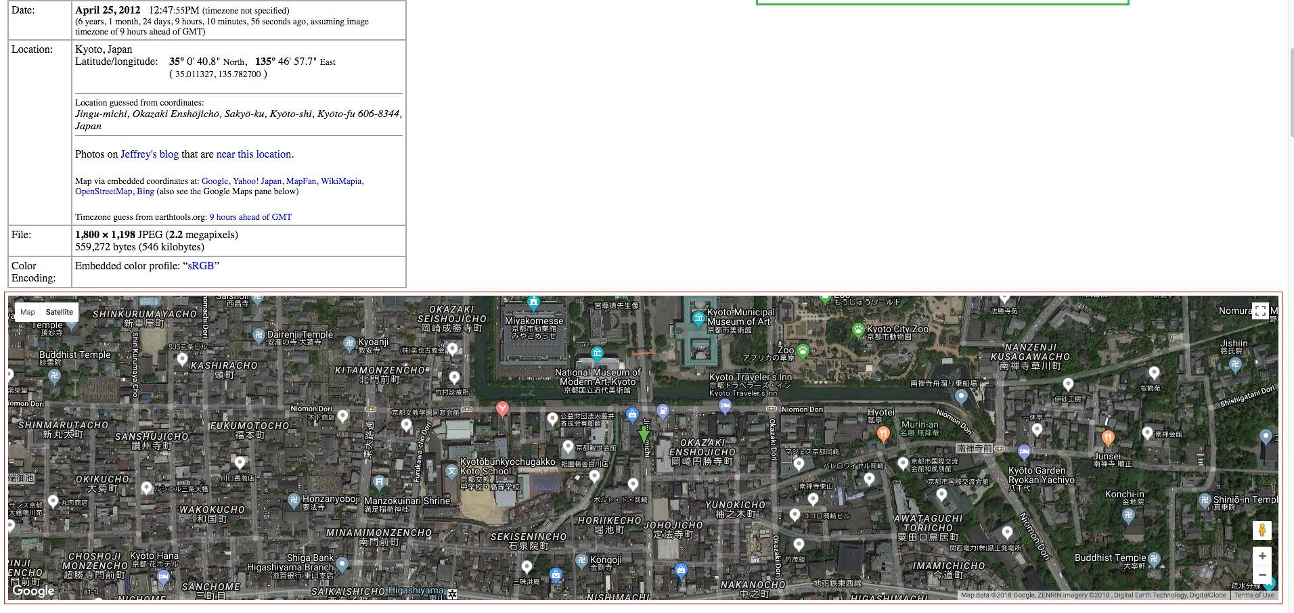Click the 35.011327, 135.782700 coordinates text
Screen dimensions: 1294x613
click(x=218, y=74)
